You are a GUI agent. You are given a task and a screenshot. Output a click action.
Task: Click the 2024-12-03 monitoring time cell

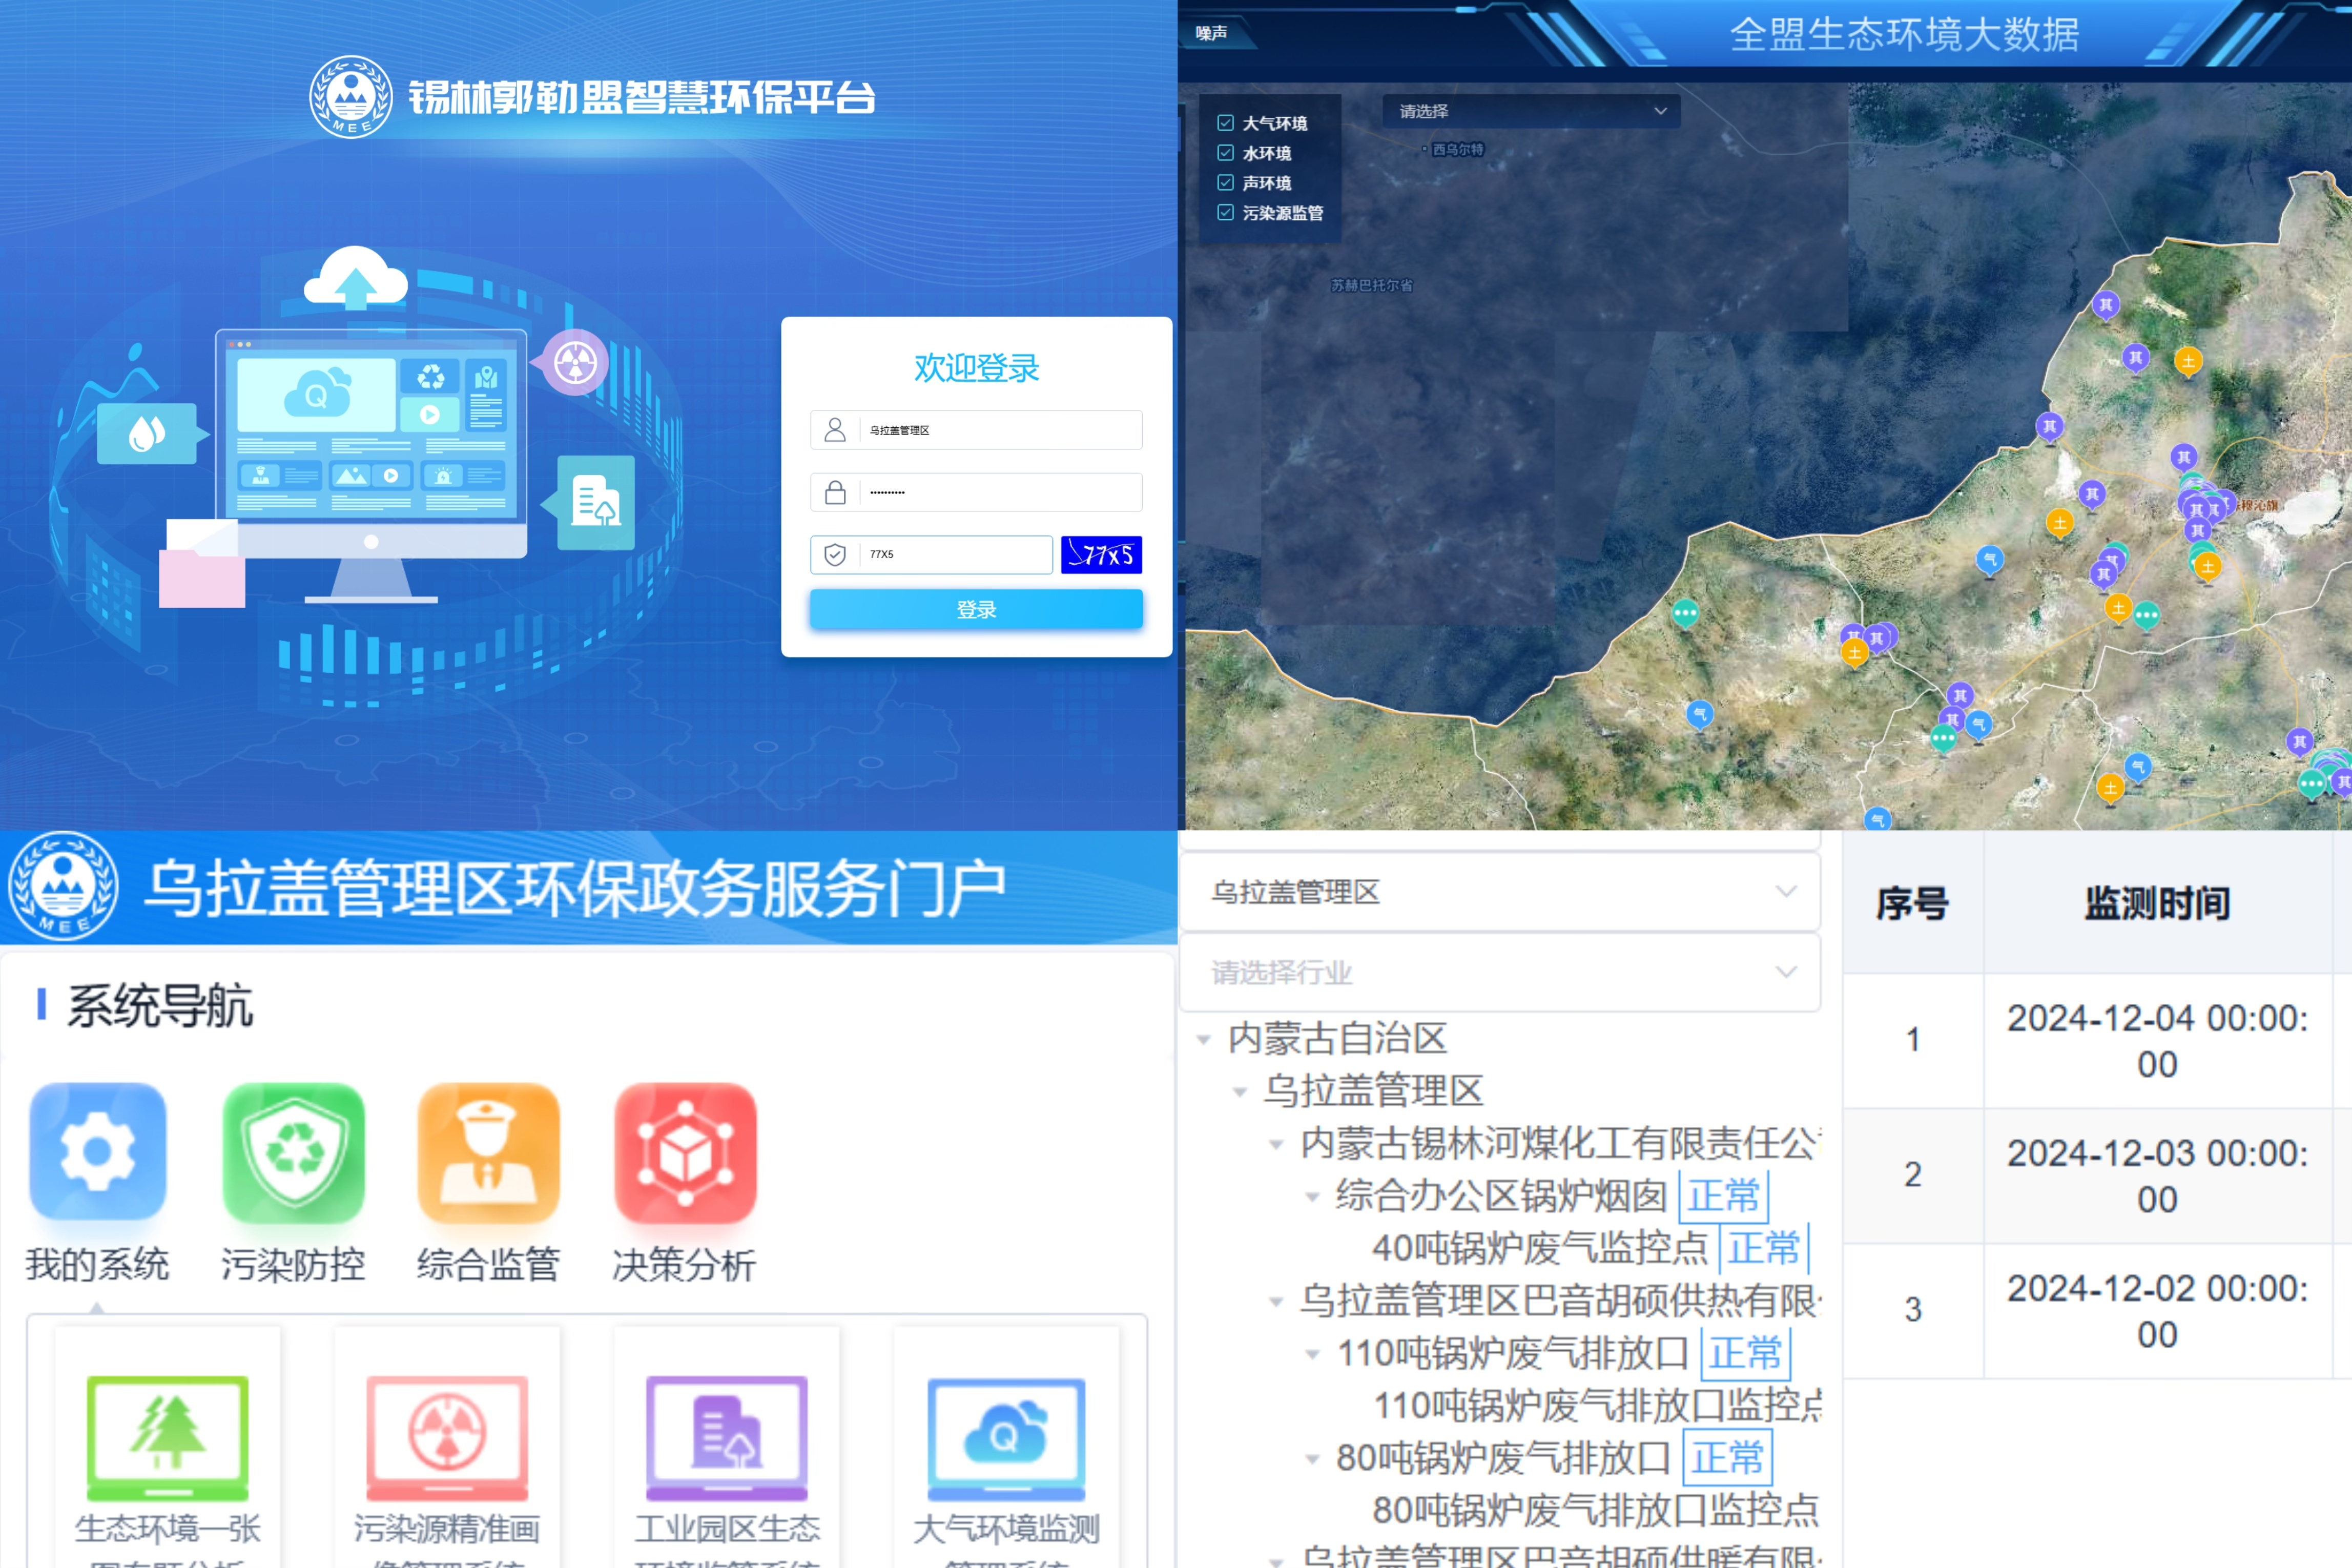2157,1176
